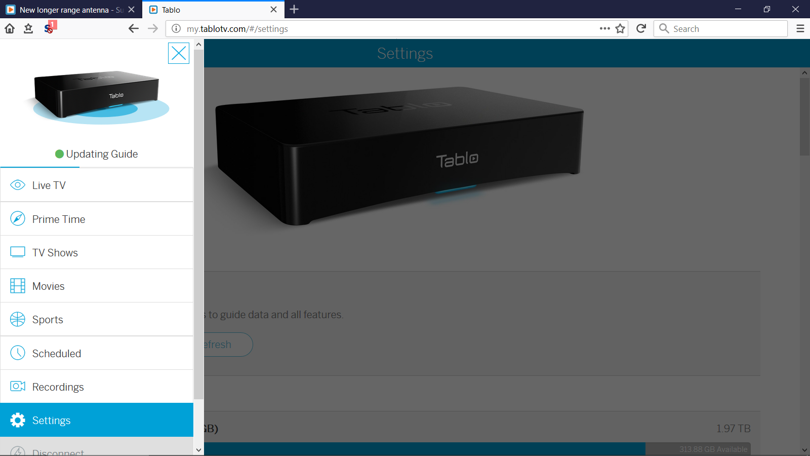Click the page scrollbar up arrow
The image size is (810, 456).
click(804, 73)
